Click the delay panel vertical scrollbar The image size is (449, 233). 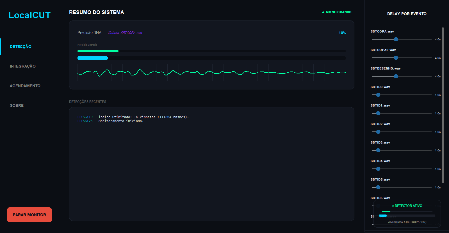[x=443, y=105]
